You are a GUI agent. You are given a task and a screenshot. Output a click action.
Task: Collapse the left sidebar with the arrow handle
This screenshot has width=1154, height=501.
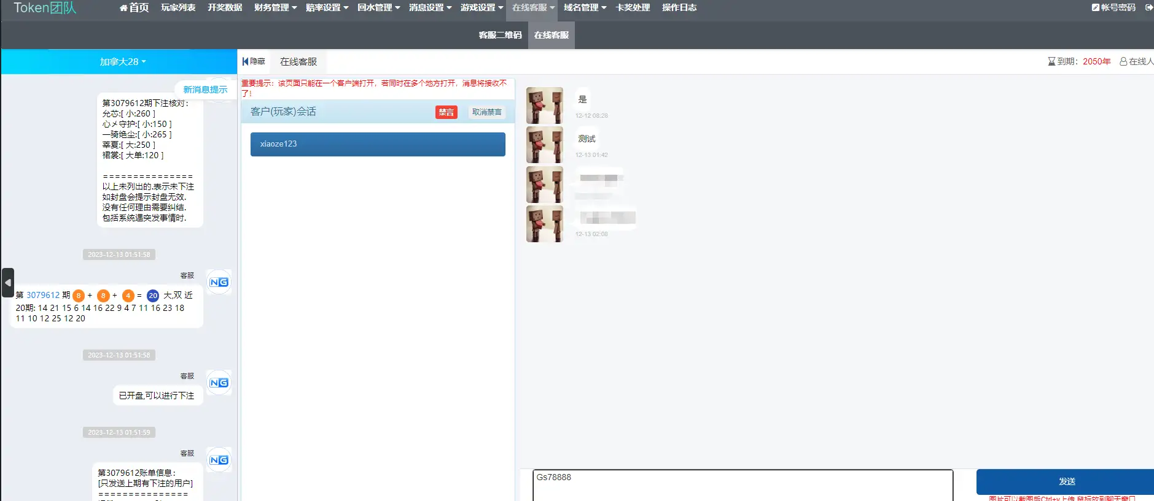click(x=8, y=283)
